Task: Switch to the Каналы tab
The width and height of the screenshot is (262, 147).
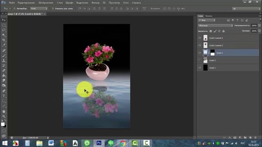Action: tap(209, 16)
